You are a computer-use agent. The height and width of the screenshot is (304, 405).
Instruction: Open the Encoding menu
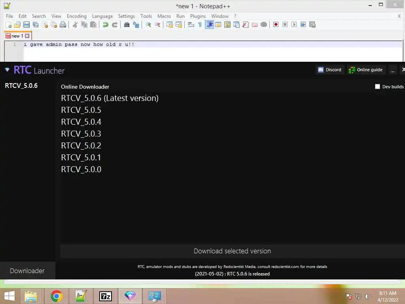[77, 16]
